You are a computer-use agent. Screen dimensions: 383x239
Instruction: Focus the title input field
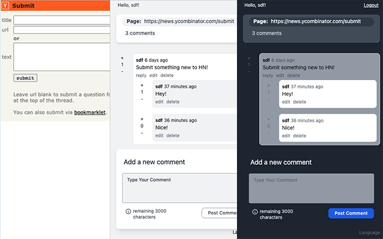tap(62, 20)
